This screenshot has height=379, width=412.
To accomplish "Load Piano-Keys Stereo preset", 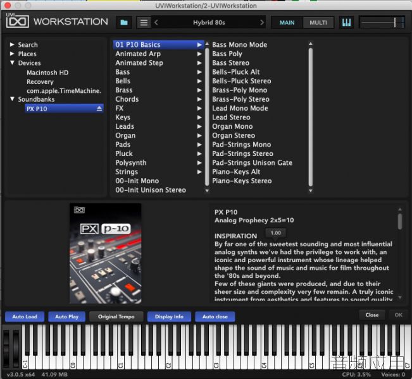I will [242, 181].
